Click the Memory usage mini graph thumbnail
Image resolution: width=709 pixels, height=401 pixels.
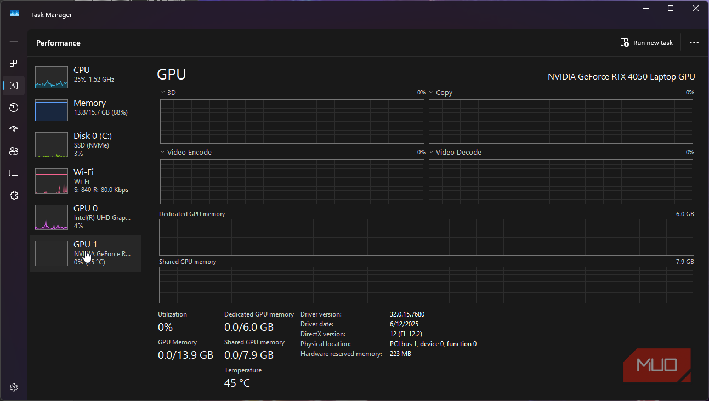[52, 110]
